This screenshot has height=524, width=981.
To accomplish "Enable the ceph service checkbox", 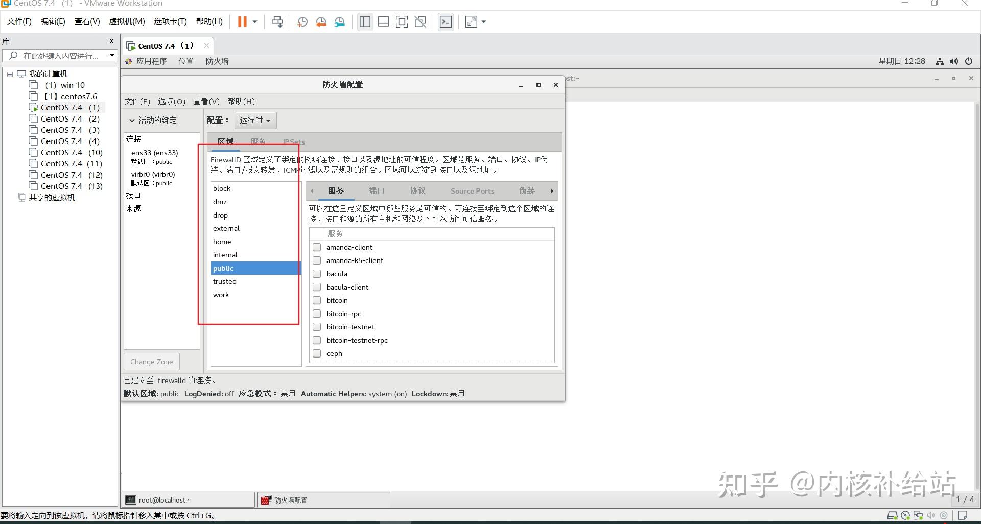I will click(x=317, y=353).
